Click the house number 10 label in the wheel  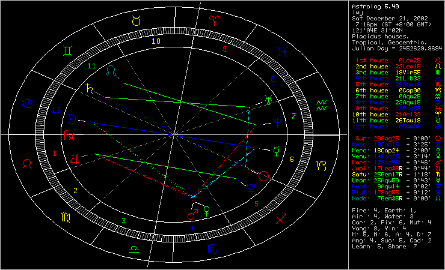pyautogui.click(x=156, y=41)
